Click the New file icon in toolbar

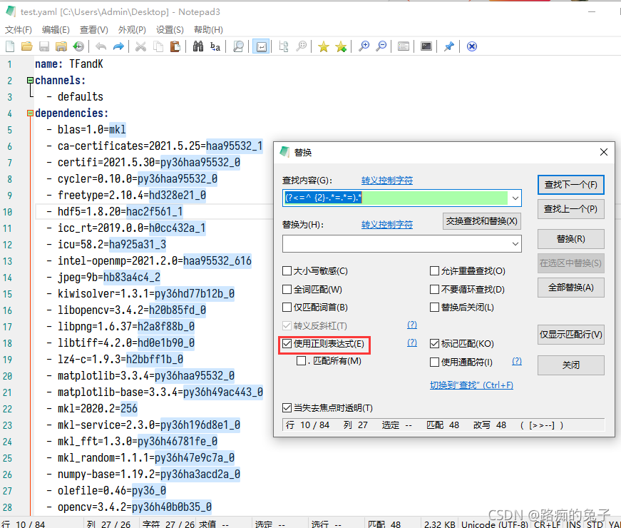(10, 46)
